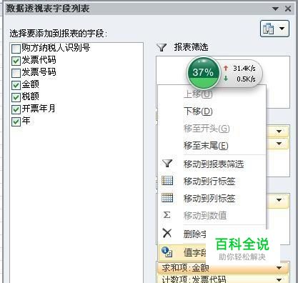Check the 发票号码 field

[16, 73]
